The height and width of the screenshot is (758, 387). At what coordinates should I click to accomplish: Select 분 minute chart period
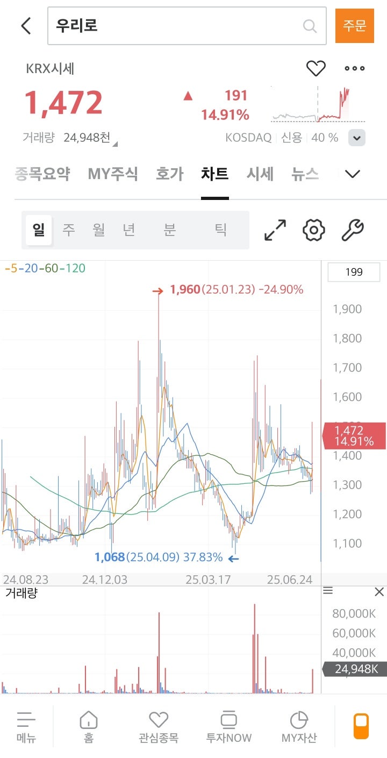170,230
